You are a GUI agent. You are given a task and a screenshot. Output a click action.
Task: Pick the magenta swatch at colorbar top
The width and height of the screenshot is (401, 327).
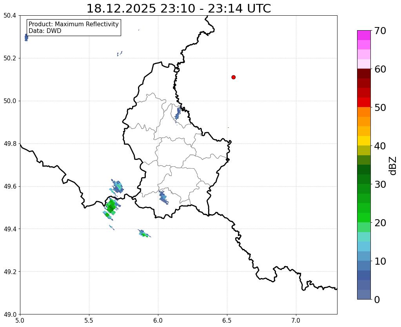pos(364,35)
